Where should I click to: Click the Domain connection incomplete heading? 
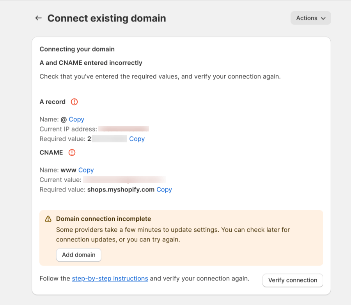[103, 219]
